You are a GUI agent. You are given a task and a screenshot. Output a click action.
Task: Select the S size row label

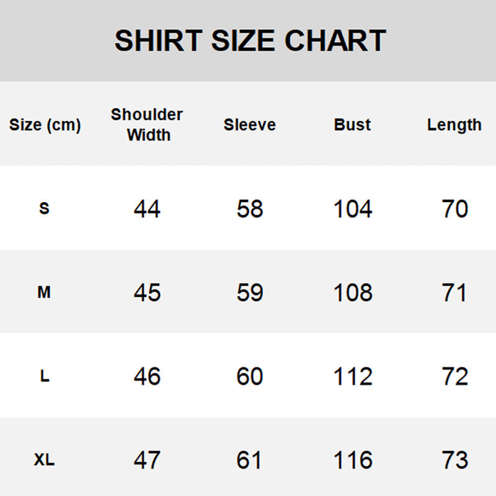(44, 209)
